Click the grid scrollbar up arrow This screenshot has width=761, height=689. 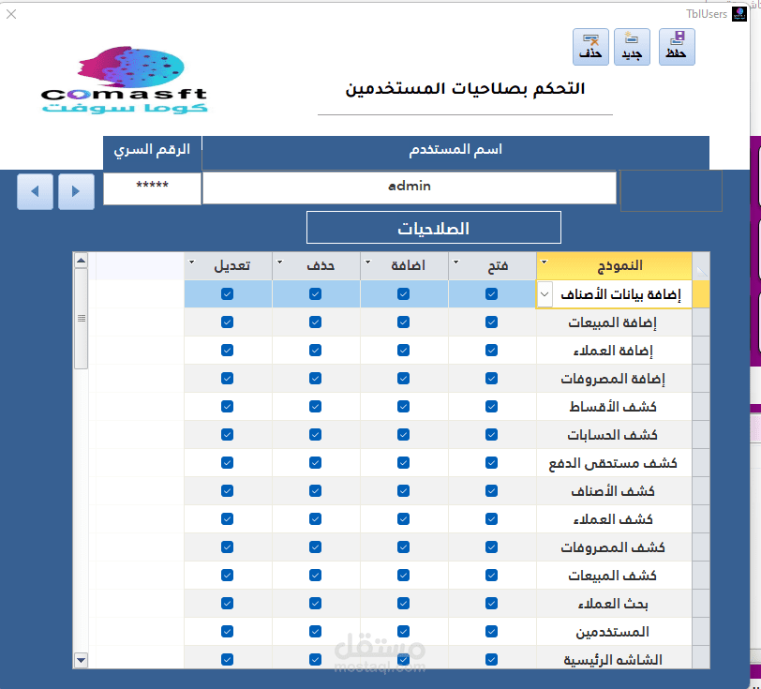(81, 261)
